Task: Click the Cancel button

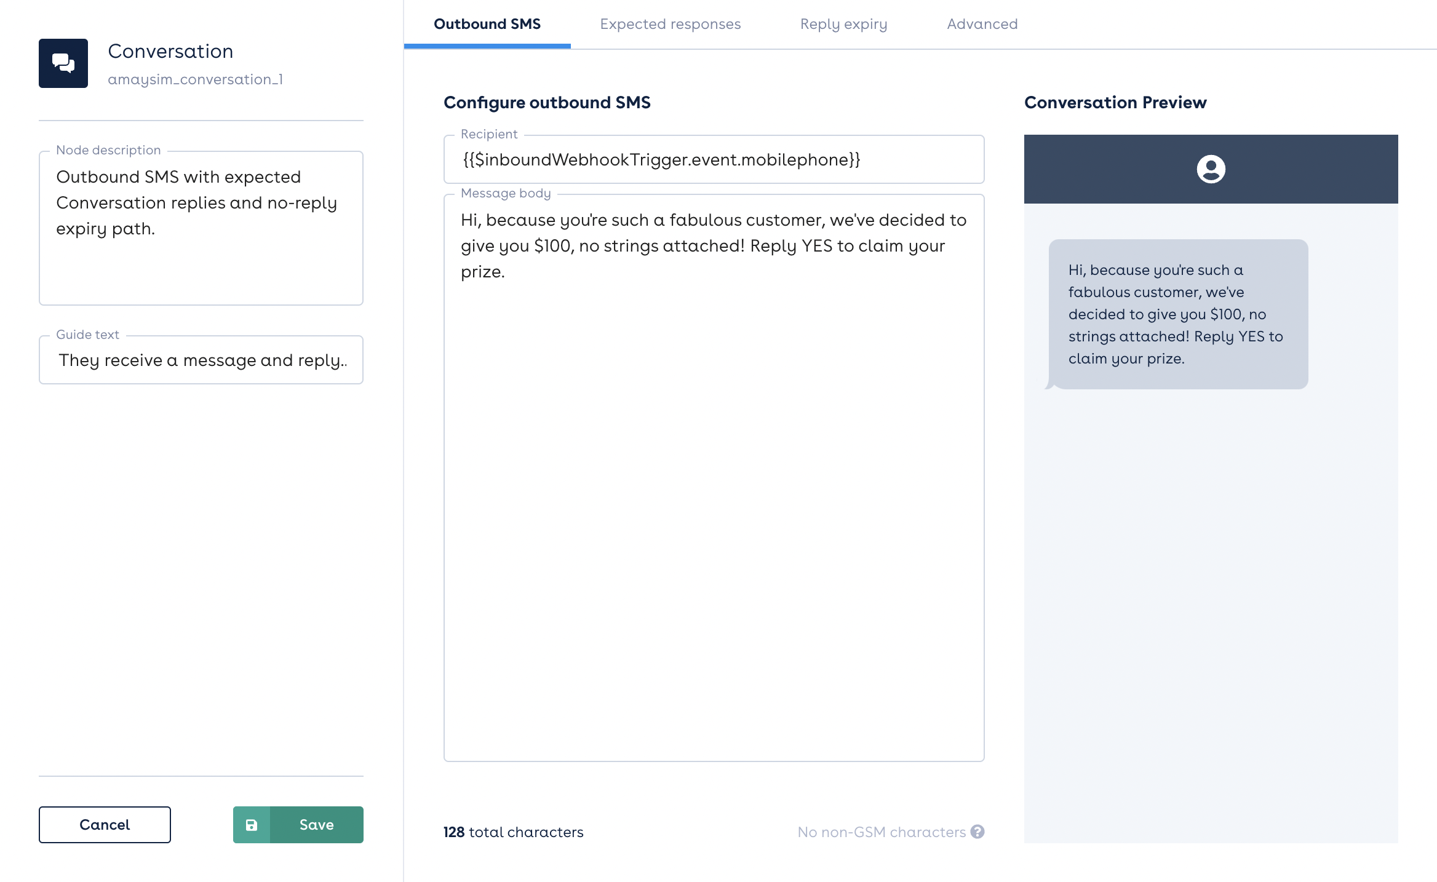Action: (105, 825)
